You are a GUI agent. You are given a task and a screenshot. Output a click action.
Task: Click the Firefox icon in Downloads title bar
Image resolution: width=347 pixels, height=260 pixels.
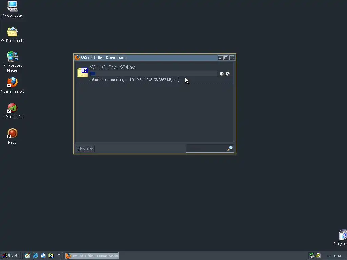(x=77, y=58)
